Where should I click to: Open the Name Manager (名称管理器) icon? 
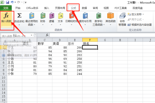pyautogui.click(x=122, y=15)
